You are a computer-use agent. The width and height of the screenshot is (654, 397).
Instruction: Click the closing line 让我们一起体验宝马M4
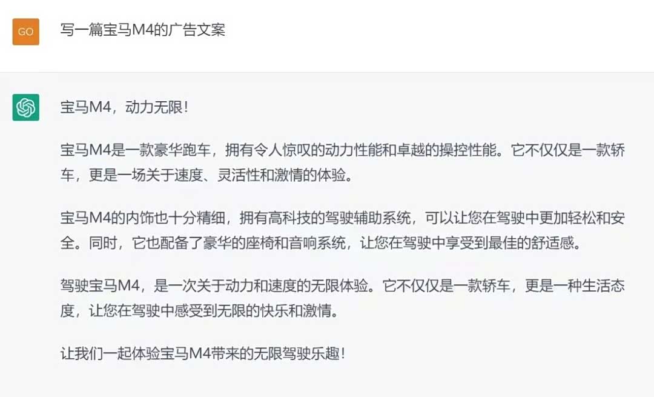coord(203,353)
